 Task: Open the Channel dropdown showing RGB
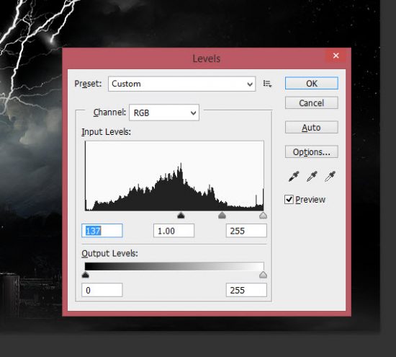164,113
